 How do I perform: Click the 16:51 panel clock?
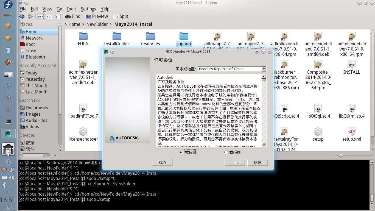[7, 199]
